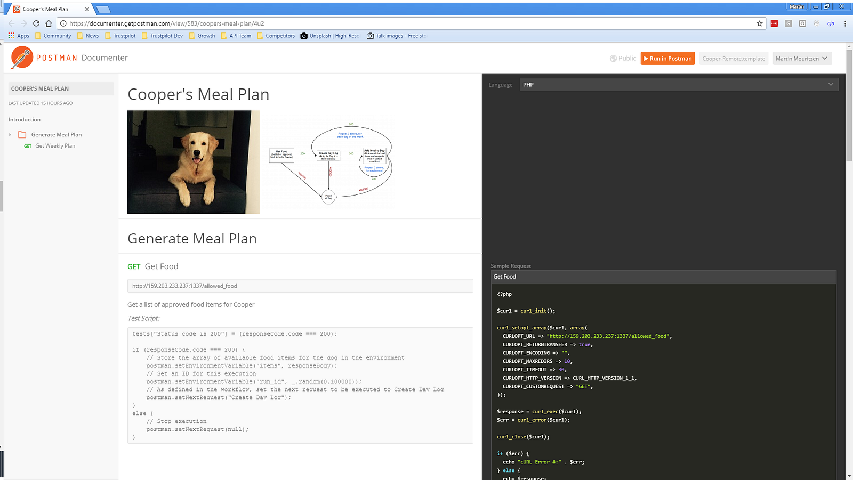This screenshot has height=480, width=853.
Task: Click the Postman logo icon
Action: tap(22, 58)
